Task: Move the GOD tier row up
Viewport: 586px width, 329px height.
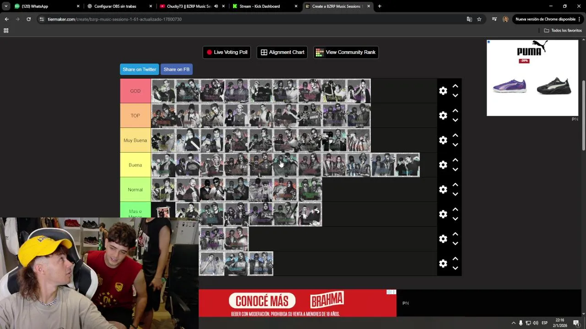Action: pos(455,86)
